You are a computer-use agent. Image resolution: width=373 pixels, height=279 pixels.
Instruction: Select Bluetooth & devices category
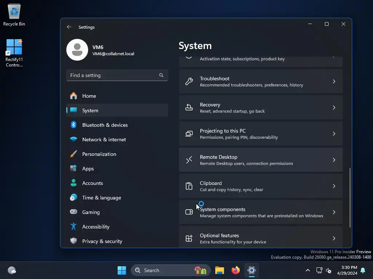(x=117, y=125)
